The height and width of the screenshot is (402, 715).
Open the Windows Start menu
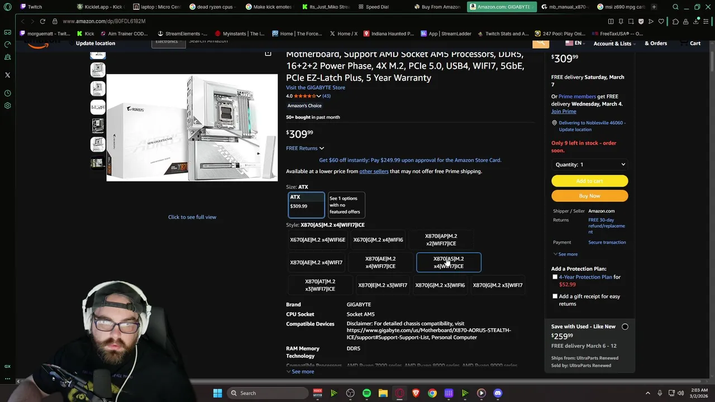point(217,393)
